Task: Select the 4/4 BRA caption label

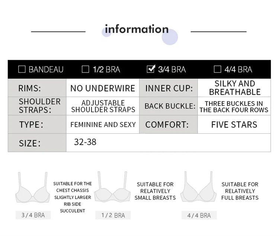Action: [x=199, y=215]
